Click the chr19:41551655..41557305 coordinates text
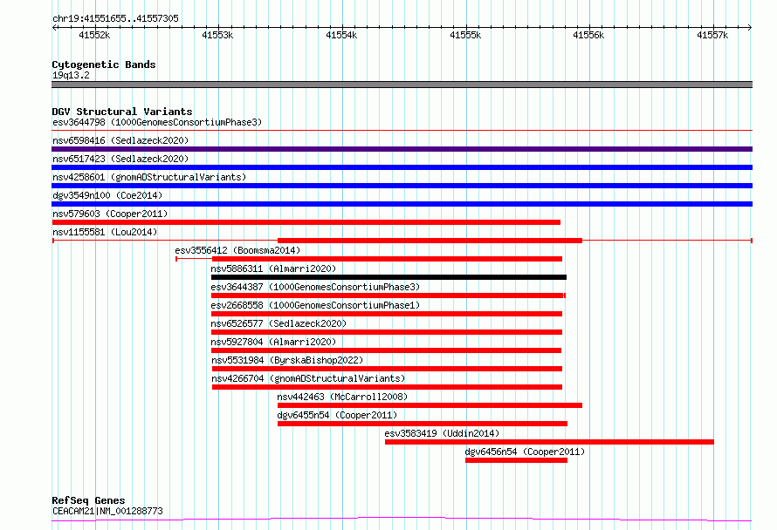This screenshot has height=530, width=777. 115,19
